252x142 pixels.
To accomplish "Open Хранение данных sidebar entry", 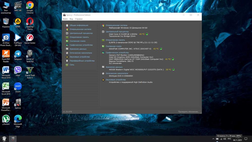I will [78, 49].
